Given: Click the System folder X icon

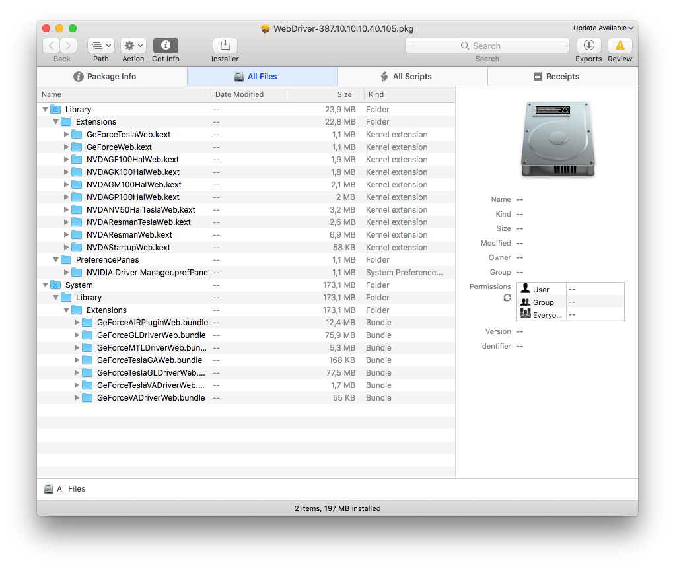Looking at the screenshot, I should tap(55, 284).
